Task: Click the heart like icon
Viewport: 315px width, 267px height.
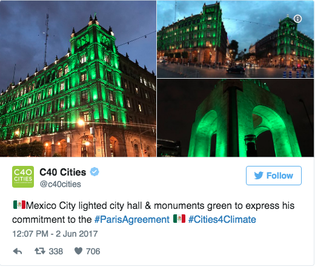Action: coord(78,251)
